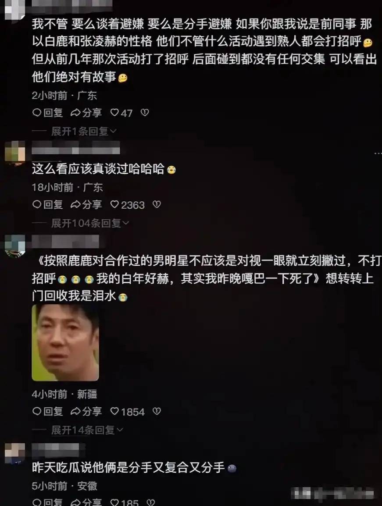Dislike the 47-like Guangdong comment
The image size is (382, 506).
coord(145,113)
